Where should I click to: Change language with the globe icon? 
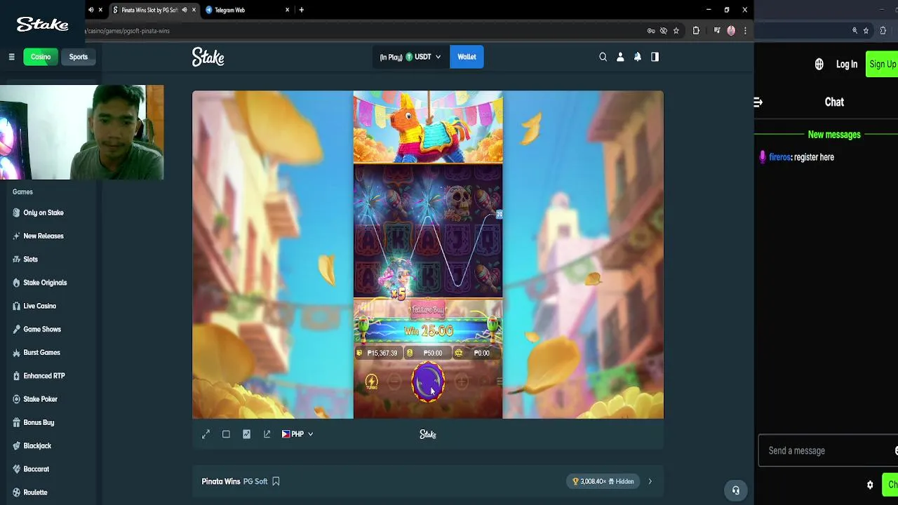point(819,65)
